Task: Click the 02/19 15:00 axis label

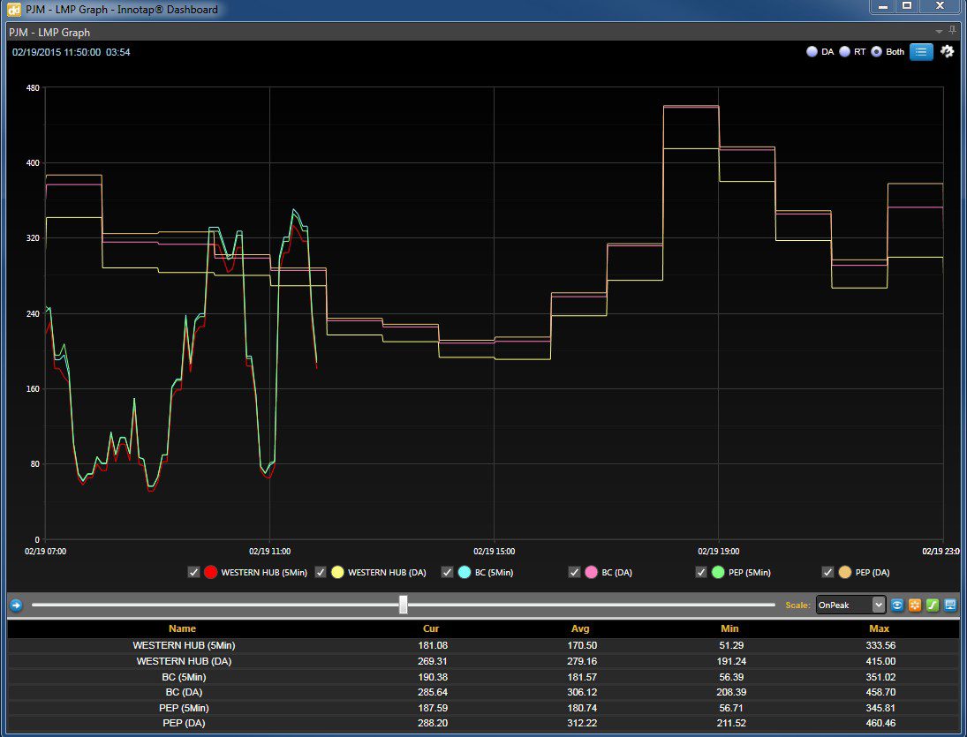Action: point(494,552)
